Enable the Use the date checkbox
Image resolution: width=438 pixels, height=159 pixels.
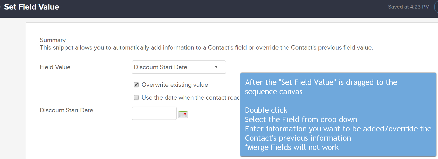[x=136, y=98]
